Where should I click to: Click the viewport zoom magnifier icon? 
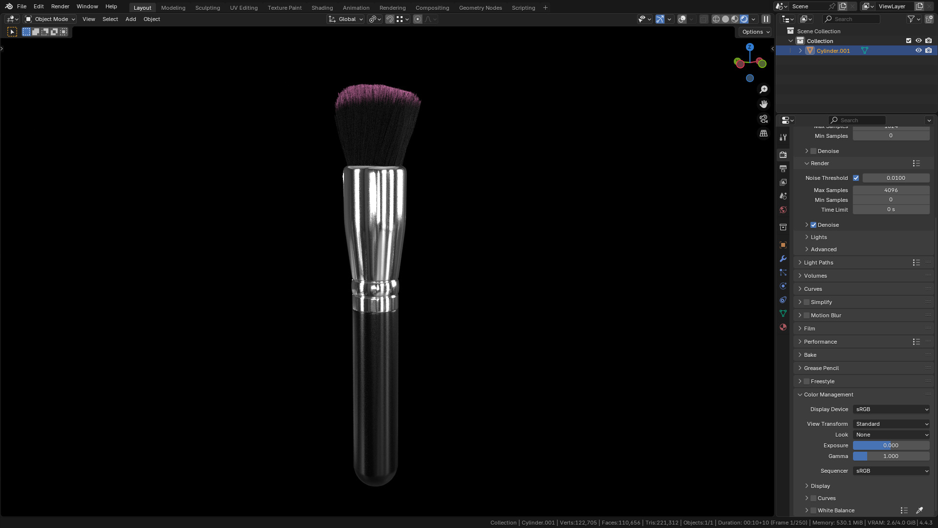point(764,89)
